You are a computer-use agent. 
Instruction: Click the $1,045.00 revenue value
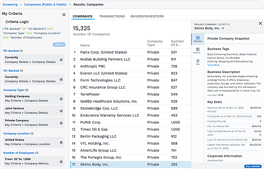point(256,108)
